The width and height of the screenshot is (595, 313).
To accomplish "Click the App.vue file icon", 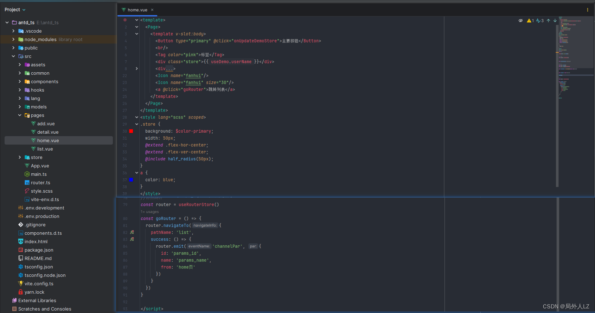I will pyautogui.click(x=27, y=166).
